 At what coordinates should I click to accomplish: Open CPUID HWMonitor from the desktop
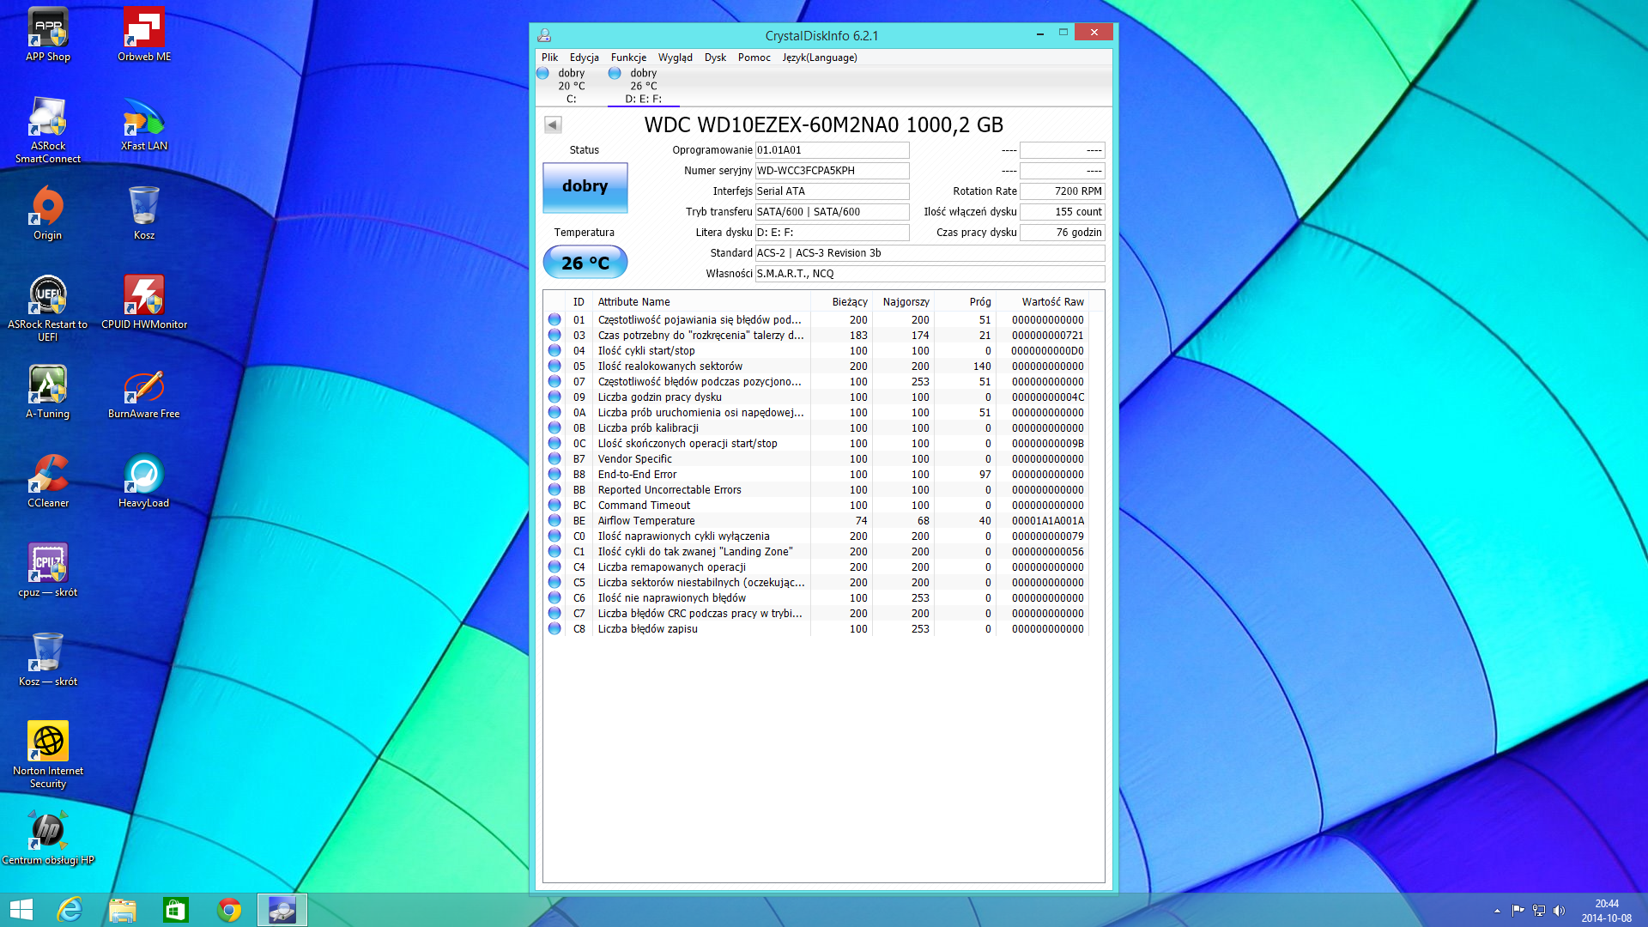point(144,302)
